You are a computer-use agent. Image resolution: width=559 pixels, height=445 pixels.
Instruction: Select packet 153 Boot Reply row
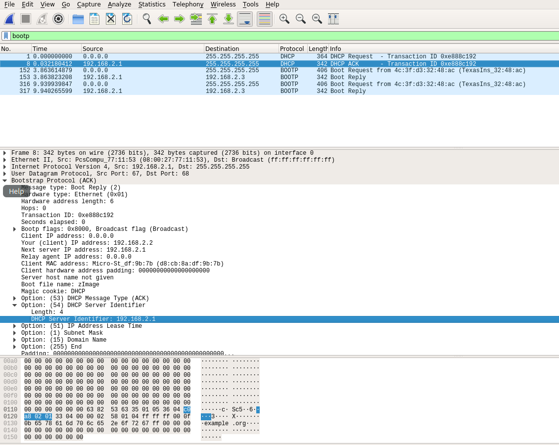point(279,77)
